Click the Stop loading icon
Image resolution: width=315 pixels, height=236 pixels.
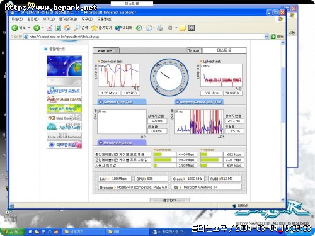[50, 28]
